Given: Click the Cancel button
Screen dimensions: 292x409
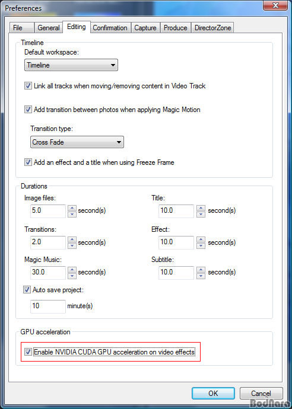Looking at the screenshot, I should point(261,393).
